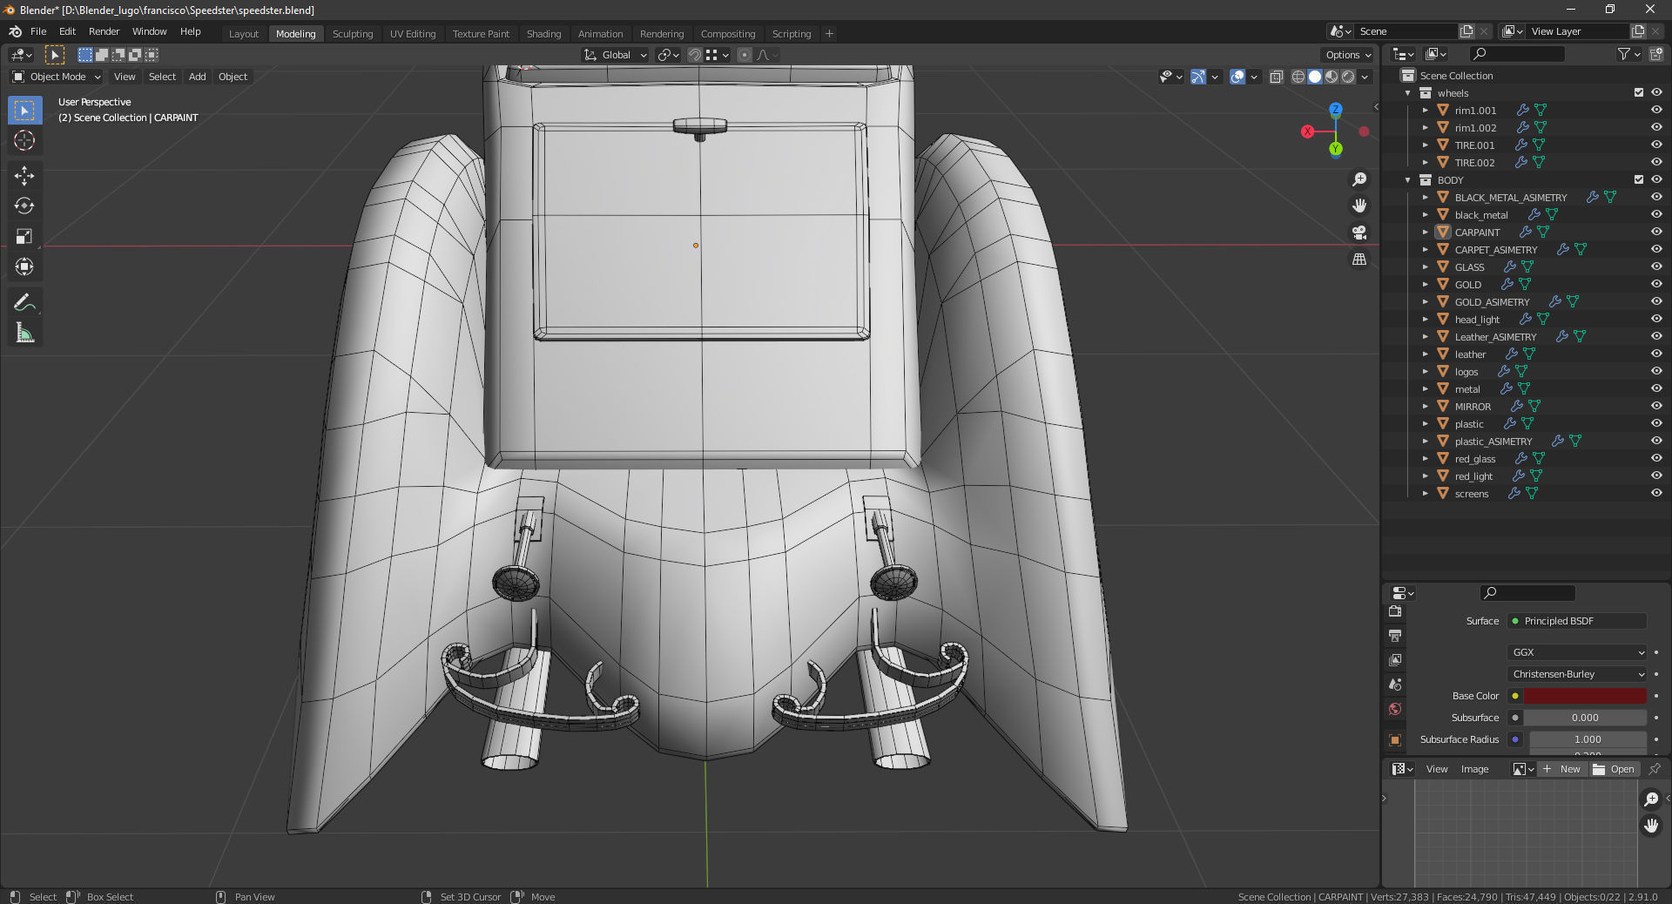Open the Add menu in viewport

[x=198, y=77]
